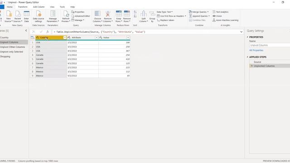Collapse the Queries pane arrow
Image resolution: width=290 pixels, height=163 pixels.
pos(26,30)
